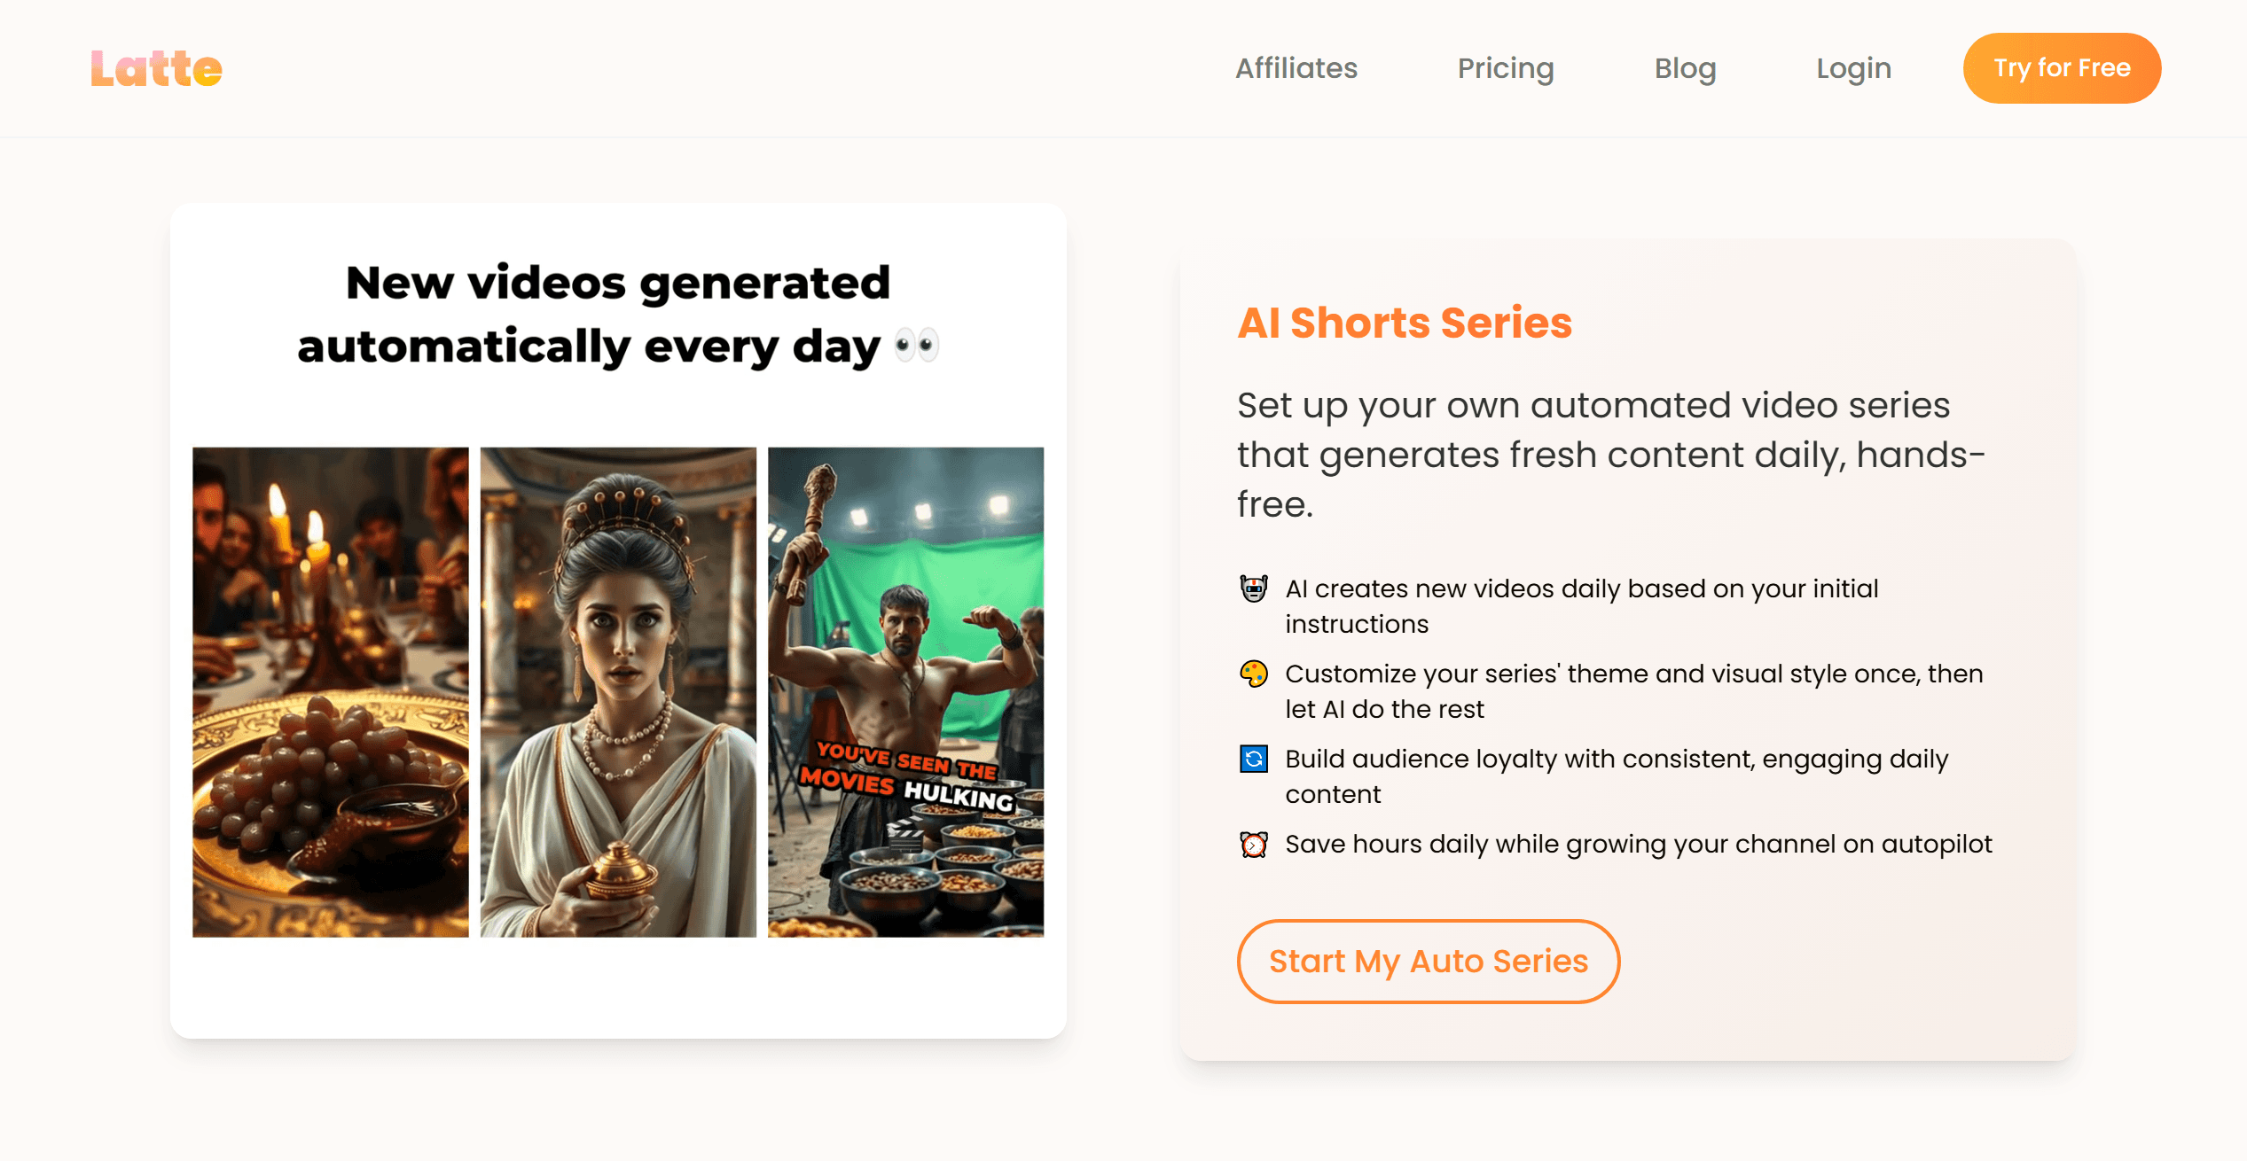Open the woman in white toga thumbnail
Image resolution: width=2247 pixels, height=1161 pixels.
pos(618,691)
